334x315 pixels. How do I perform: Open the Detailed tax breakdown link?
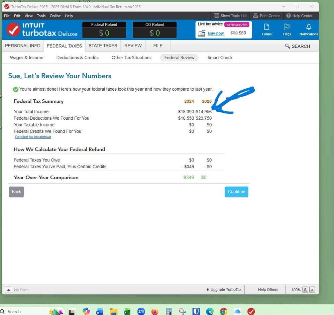(33, 137)
